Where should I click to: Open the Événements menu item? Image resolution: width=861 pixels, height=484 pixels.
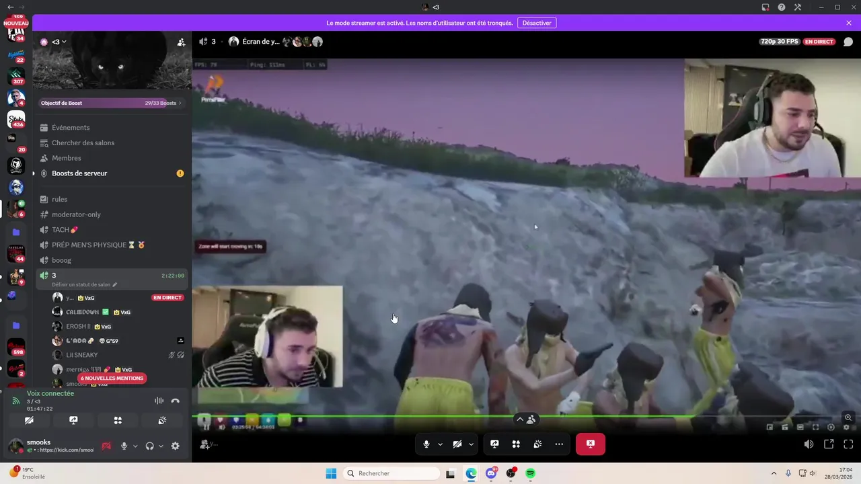(112, 128)
